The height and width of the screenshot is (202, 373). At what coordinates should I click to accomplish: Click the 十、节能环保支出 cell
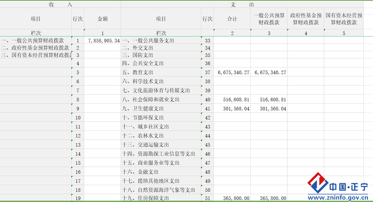(x=161, y=117)
